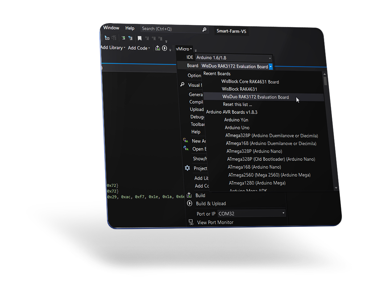Screen dimensions: 391x287
Task: Click the Open Existing project icon
Action: [x=186, y=149]
